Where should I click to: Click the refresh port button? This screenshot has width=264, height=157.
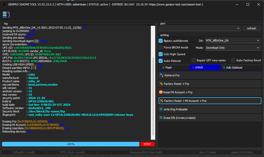pyautogui.click(x=252, y=28)
